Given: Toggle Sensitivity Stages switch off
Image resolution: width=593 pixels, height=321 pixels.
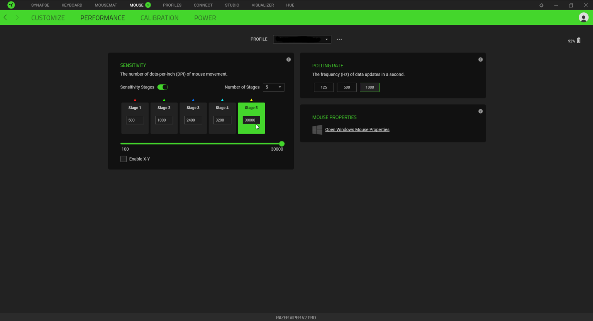Looking at the screenshot, I should tap(163, 87).
